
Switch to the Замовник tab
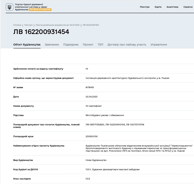point(52,45)
